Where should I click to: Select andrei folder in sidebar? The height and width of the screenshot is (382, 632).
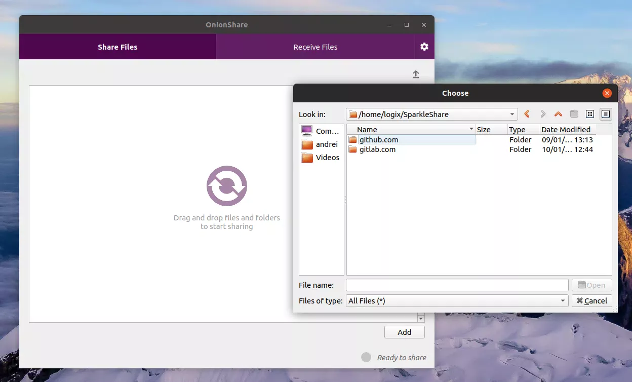coord(321,144)
